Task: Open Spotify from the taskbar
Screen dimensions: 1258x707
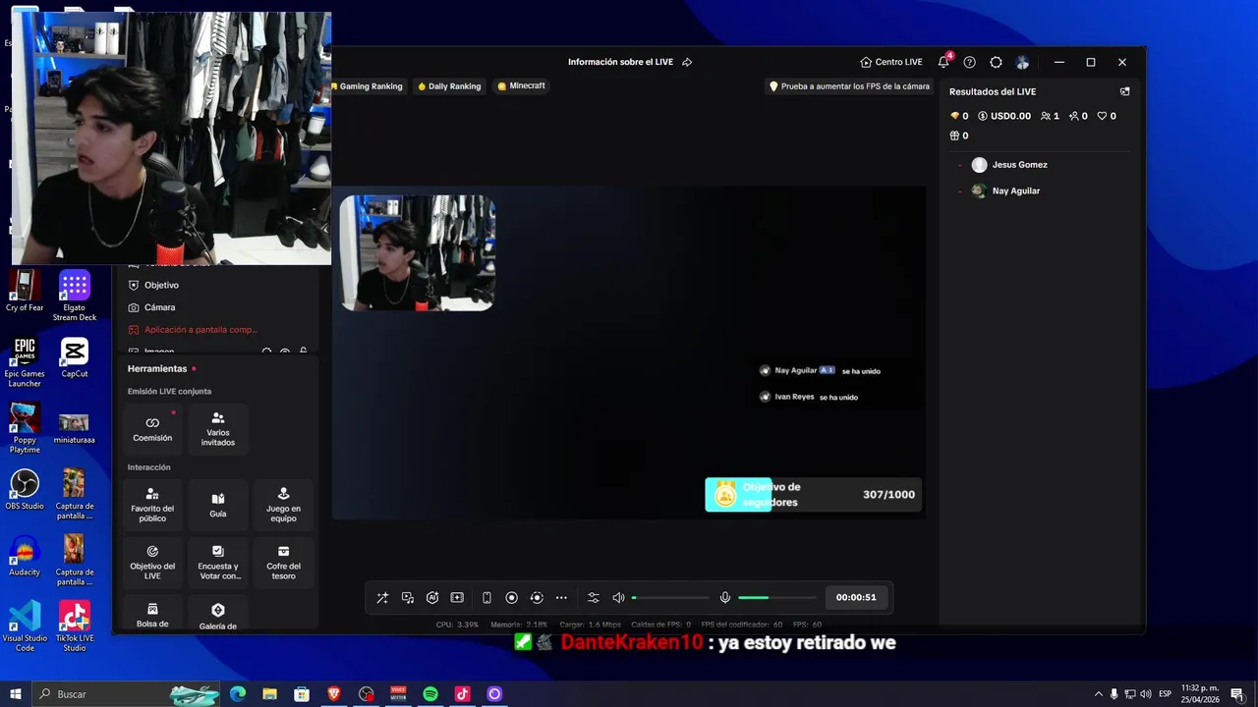Action: tap(430, 694)
